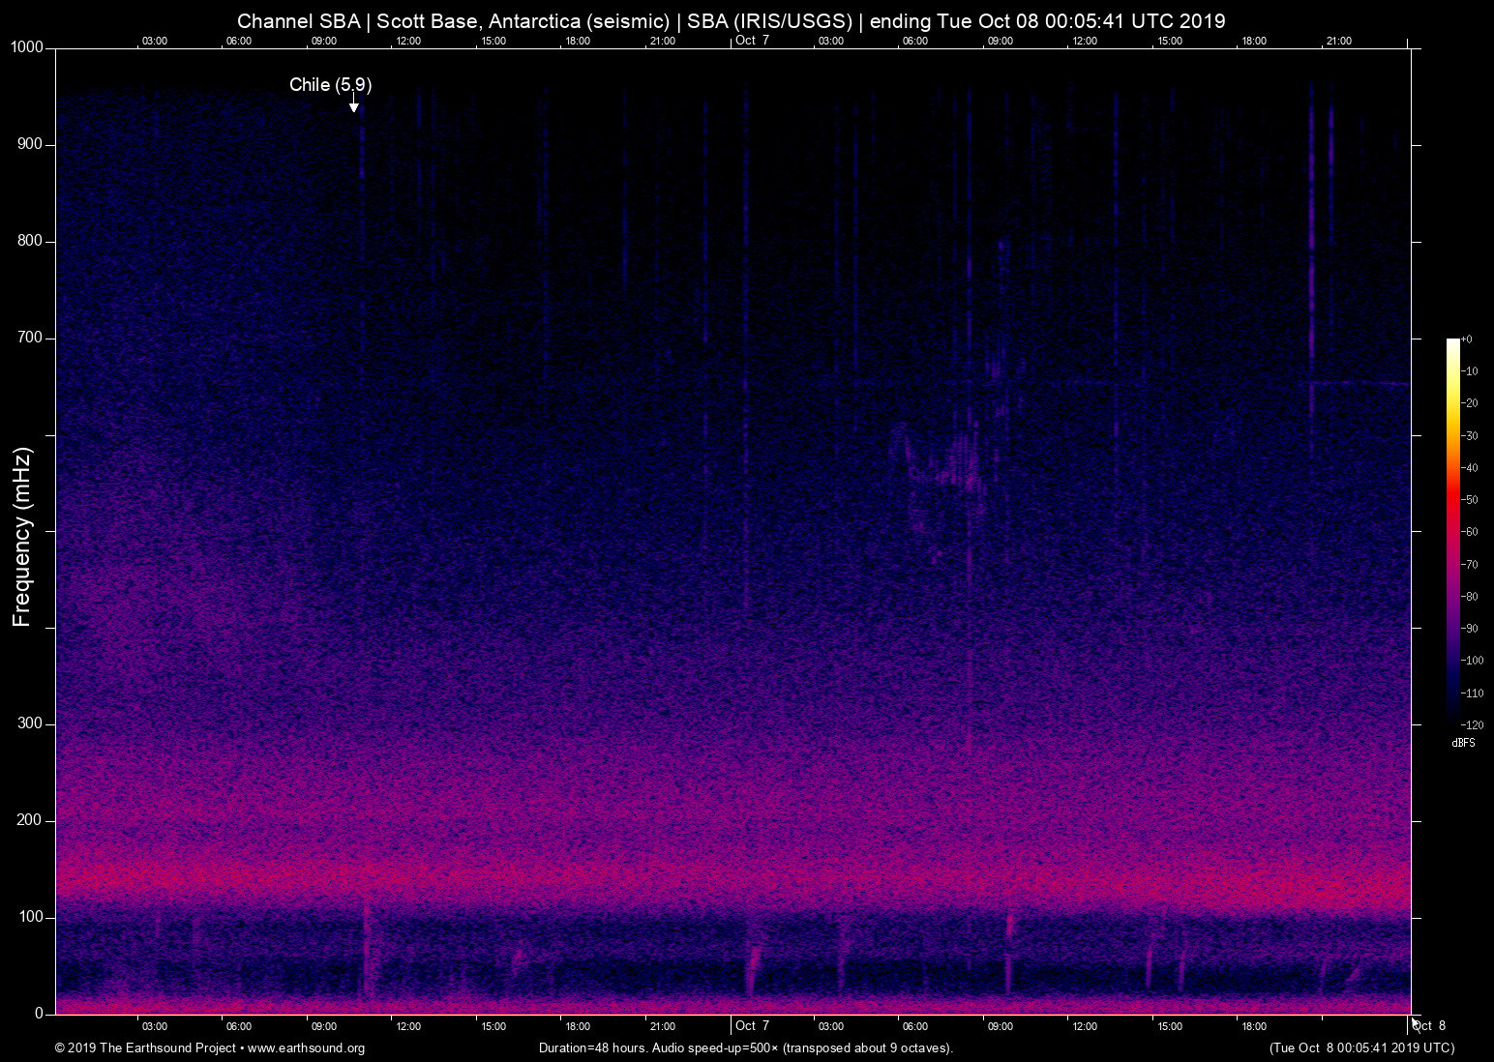Click the +0 label atop the color scale
This screenshot has height=1062, width=1494.
(1467, 339)
